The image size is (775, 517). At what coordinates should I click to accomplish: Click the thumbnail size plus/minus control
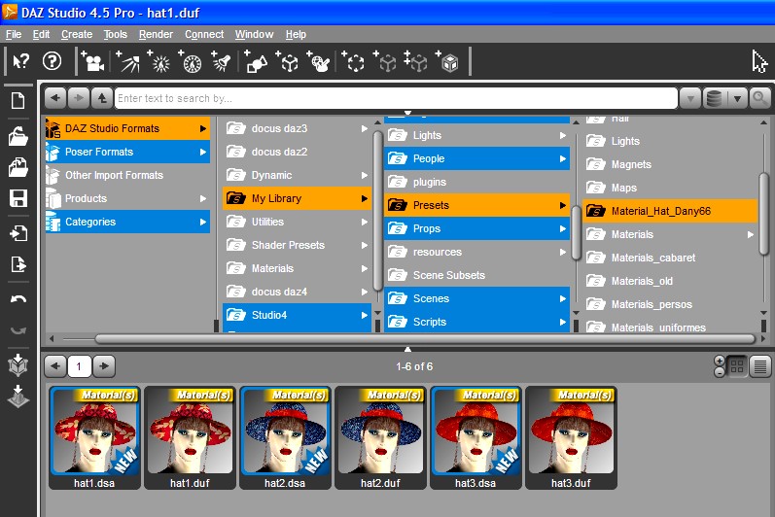tap(720, 366)
